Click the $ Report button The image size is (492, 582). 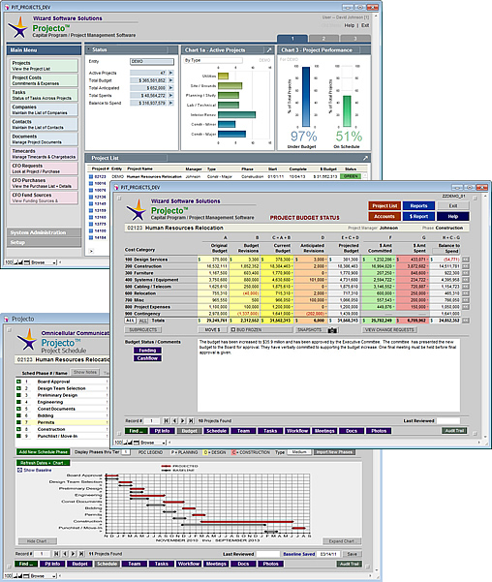(418, 216)
